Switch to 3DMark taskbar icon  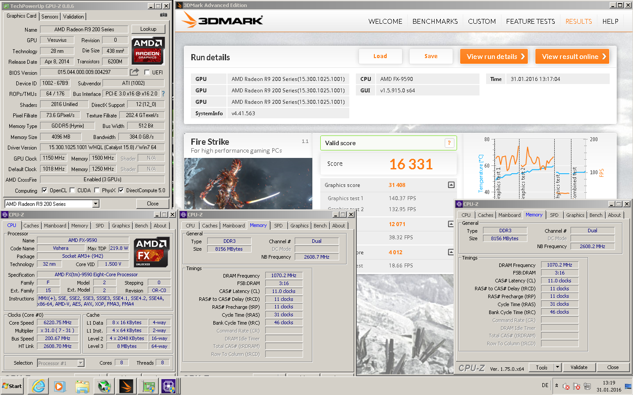click(126, 386)
